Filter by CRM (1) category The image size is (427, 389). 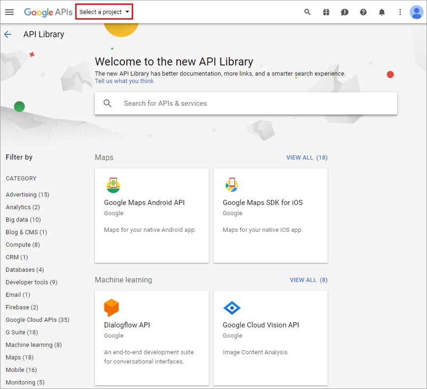[17, 257]
